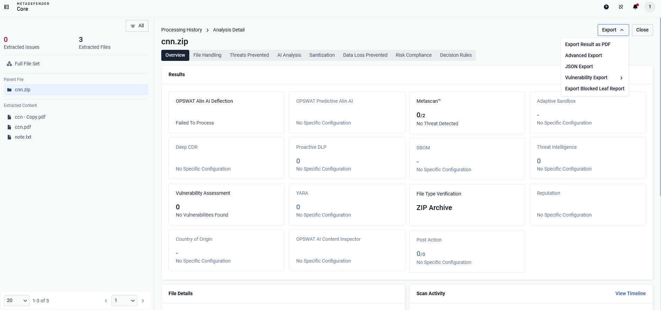Image resolution: width=661 pixels, height=310 pixels.
Task: Click the folder icon beside cnn.zip
Action: pyautogui.click(x=9, y=90)
